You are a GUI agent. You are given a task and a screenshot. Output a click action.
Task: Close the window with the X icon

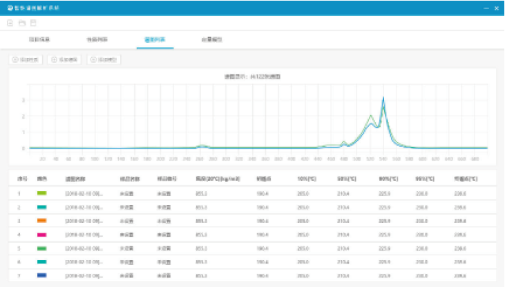point(497,7)
